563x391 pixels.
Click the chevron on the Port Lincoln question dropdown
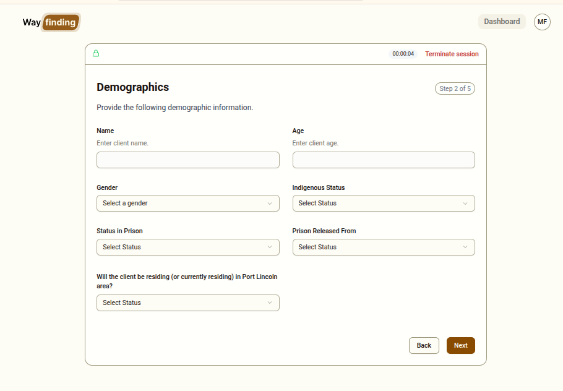coord(270,303)
